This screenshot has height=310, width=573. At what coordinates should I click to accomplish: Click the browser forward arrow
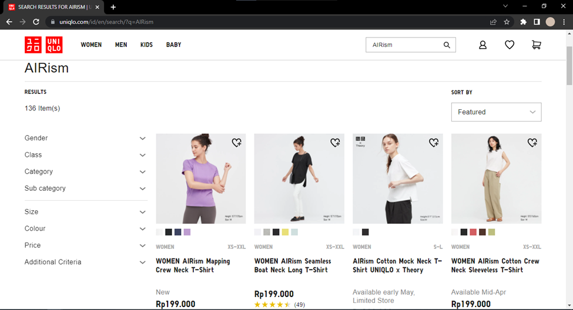(x=23, y=22)
